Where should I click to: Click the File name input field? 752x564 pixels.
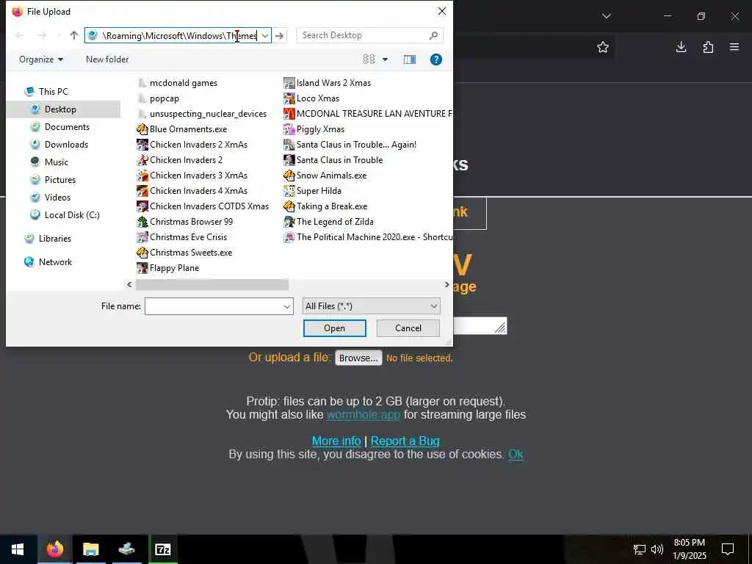[x=214, y=306]
